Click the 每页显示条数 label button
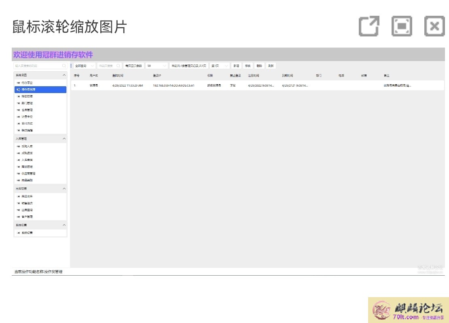 pyautogui.click(x=133, y=66)
